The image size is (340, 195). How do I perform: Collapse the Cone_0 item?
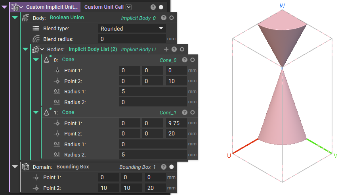pos(36,60)
